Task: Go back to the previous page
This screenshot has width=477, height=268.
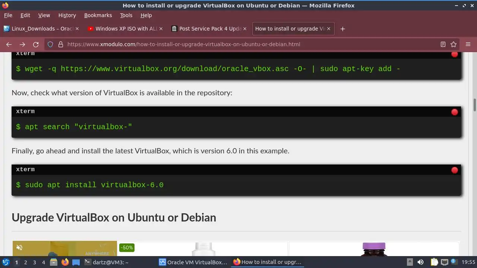Action: 9,44
